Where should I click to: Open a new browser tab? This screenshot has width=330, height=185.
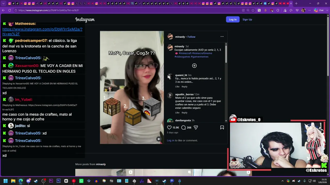point(296,3)
